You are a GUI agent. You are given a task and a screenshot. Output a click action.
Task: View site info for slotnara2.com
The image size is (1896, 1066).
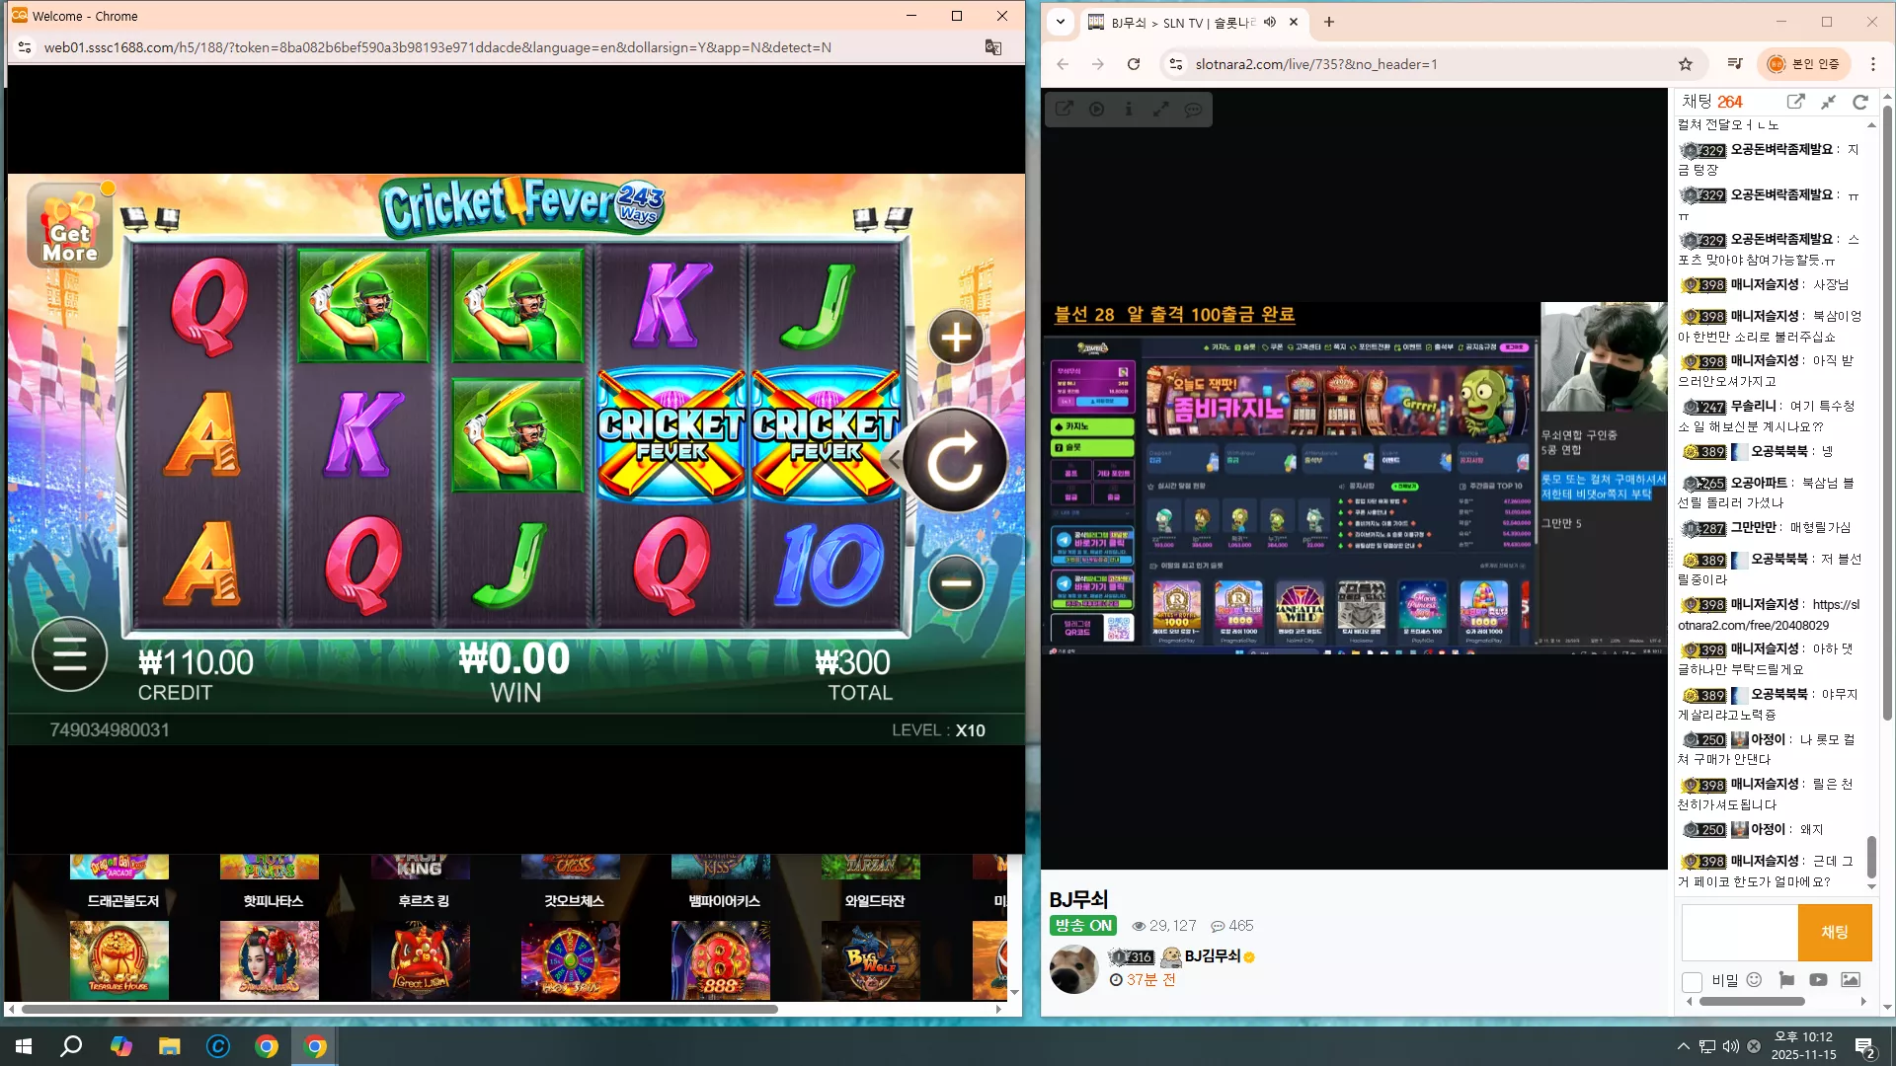[1175, 64]
